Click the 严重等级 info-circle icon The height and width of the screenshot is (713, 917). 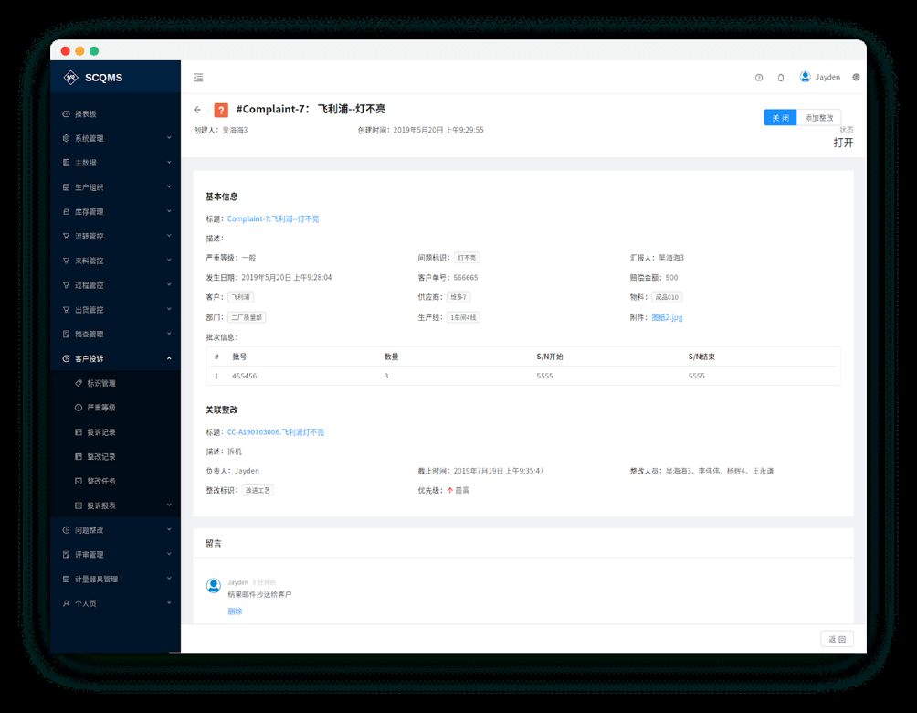[x=79, y=408]
